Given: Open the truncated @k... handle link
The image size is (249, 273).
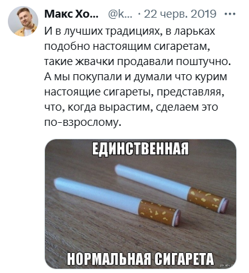Looking at the screenshot, I should tap(120, 14).
